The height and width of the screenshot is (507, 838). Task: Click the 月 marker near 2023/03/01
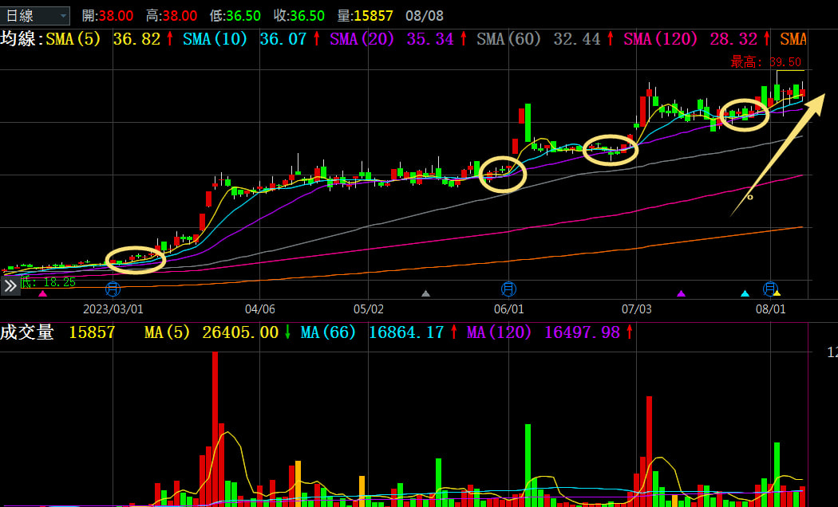[113, 289]
